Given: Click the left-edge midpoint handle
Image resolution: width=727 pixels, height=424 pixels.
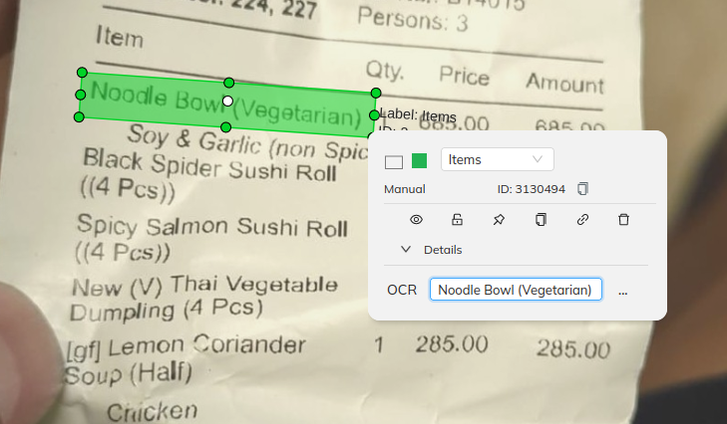Looking at the screenshot, I should pyautogui.click(x=80, y=95).
